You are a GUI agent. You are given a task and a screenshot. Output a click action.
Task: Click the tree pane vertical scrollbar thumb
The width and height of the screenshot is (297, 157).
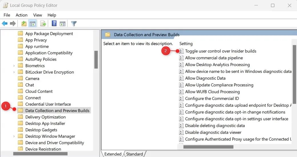(x=96, y=60)
